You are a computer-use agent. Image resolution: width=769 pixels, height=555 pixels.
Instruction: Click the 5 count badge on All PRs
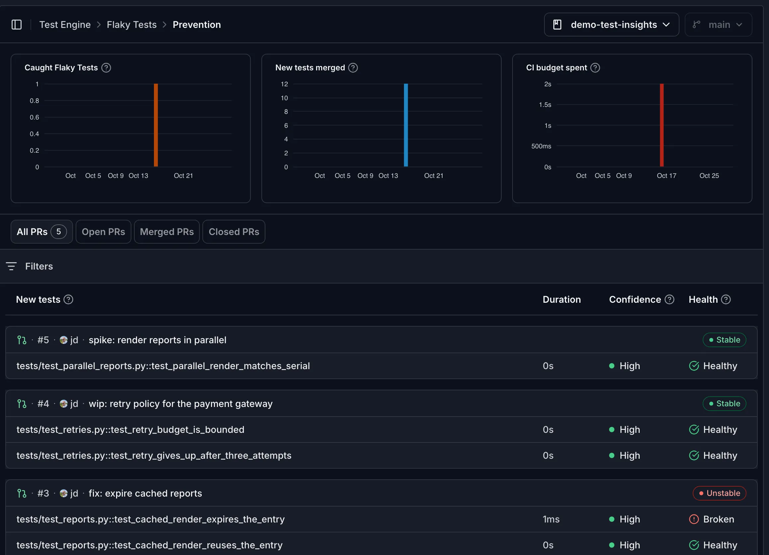[59, 232]
